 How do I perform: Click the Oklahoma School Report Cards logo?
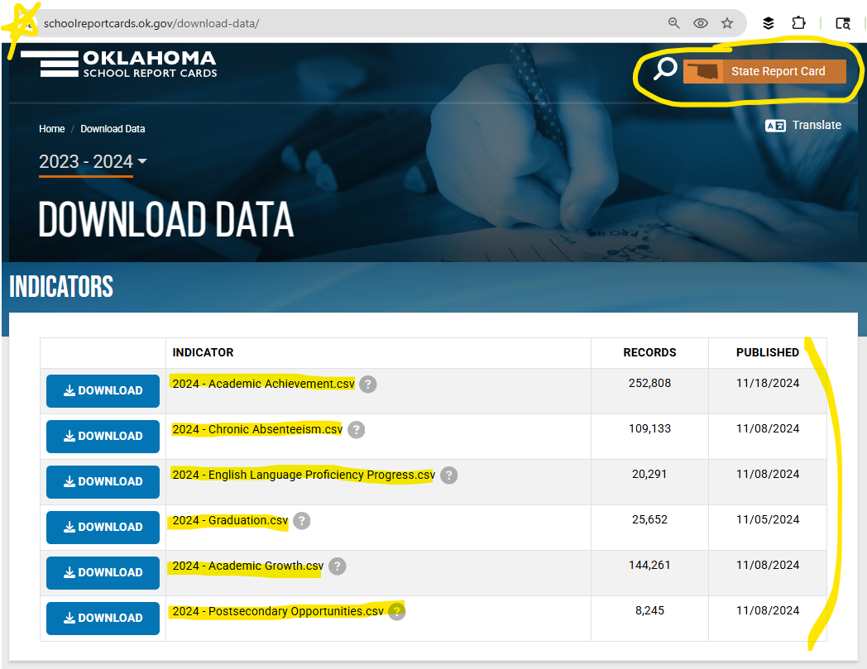(x=119, y=65)
